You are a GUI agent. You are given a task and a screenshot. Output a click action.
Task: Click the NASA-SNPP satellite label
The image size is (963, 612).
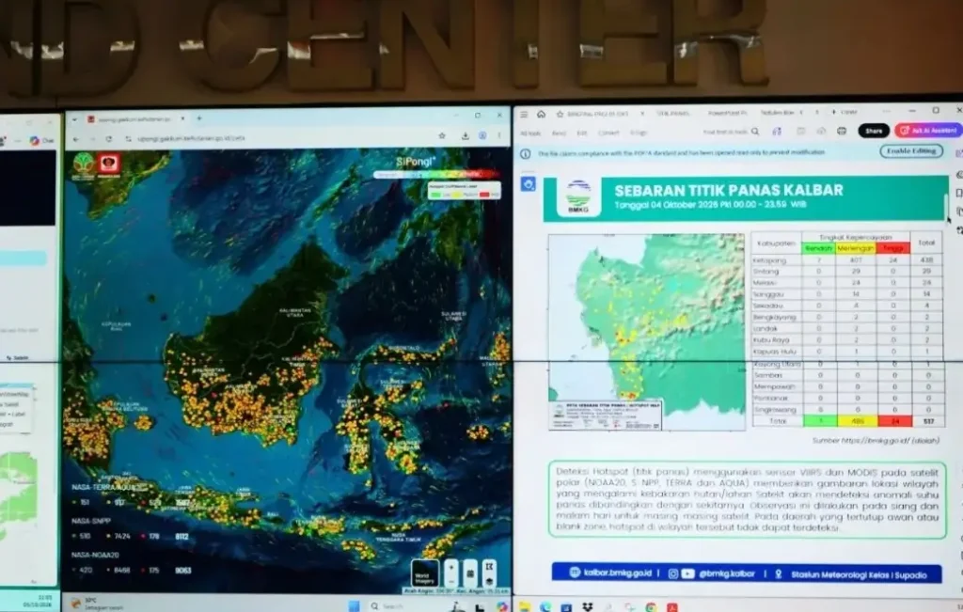pyautogui.click(x=91, y=521)
